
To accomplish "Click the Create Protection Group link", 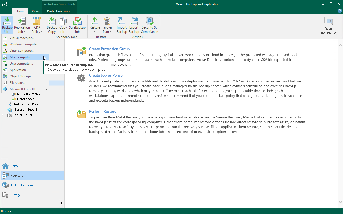I will (109, 49).
